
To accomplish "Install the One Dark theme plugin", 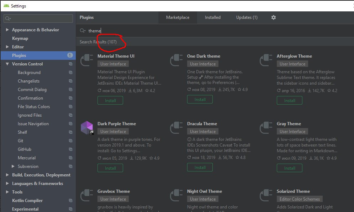I will tap(200, 99).
